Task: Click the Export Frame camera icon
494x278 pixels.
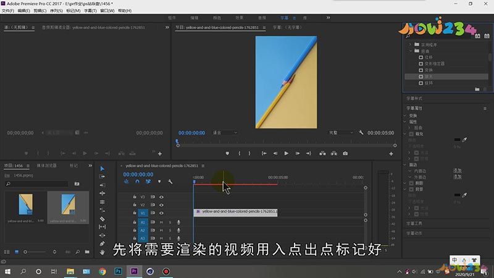Action: (x=345, y=153)
